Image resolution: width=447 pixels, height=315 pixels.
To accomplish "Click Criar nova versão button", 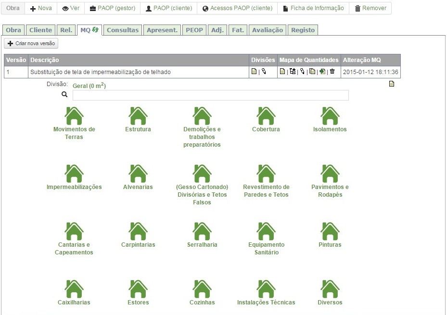I will [x=31, y=43].
